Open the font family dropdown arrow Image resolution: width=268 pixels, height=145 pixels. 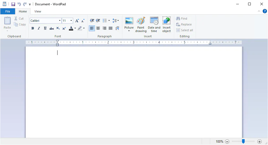60,21
